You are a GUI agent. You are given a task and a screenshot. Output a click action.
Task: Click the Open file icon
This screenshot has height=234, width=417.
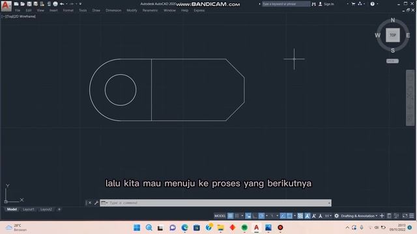(23, 4)
